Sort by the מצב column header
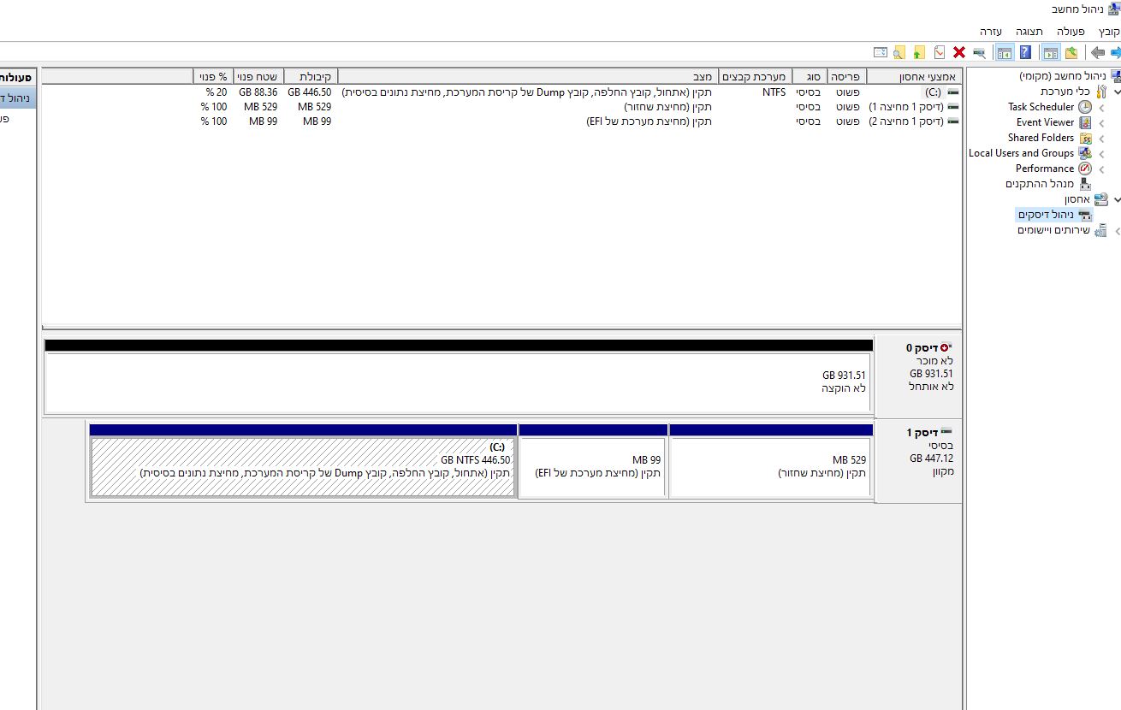The height and width of the screenshot is (710, 1121). (528, 77)
